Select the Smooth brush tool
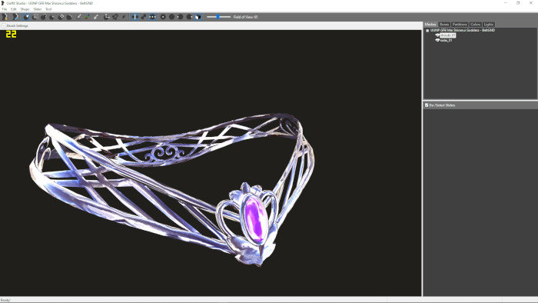 69,17
